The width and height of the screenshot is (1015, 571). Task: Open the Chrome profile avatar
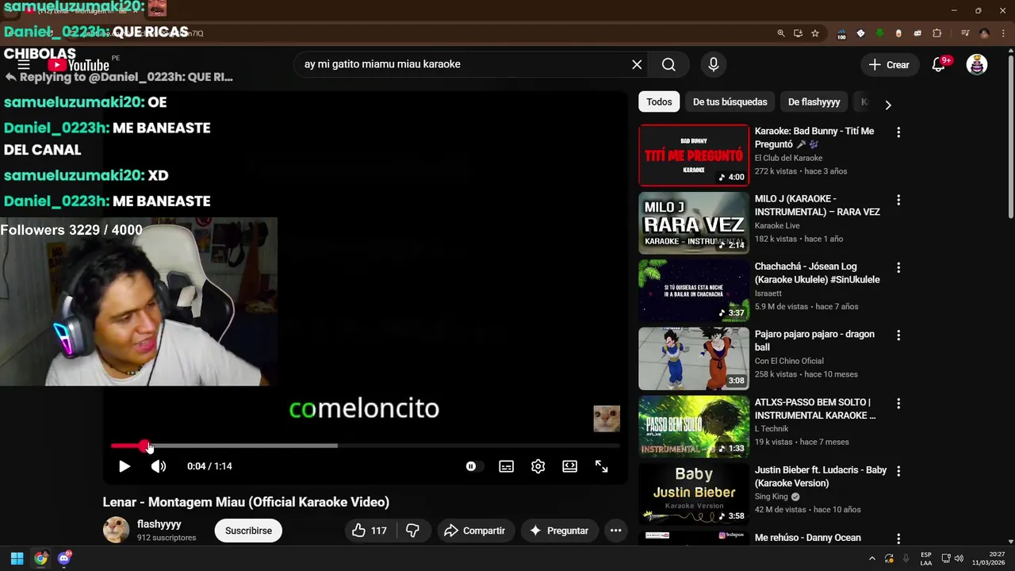pyautogui.click(x=984, y=33)
